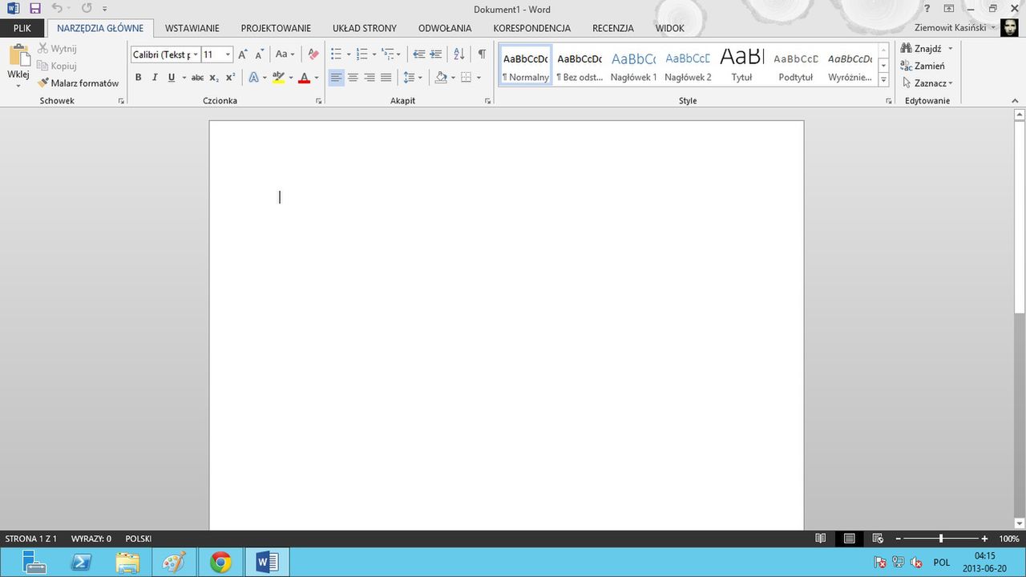Click the Strikethrough abc icon
The image size is (1026, 577).
[197, 78]
